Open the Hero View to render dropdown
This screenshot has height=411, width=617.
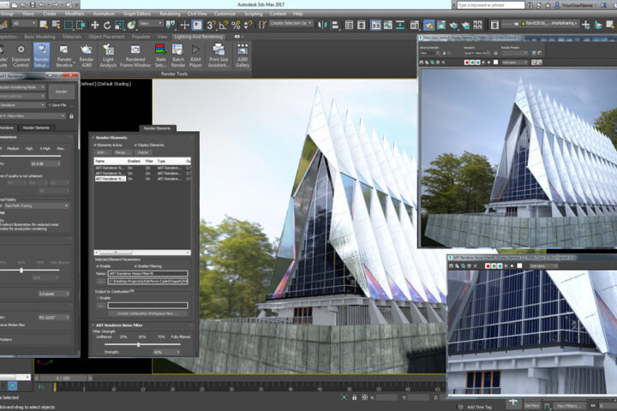[33, 116]
